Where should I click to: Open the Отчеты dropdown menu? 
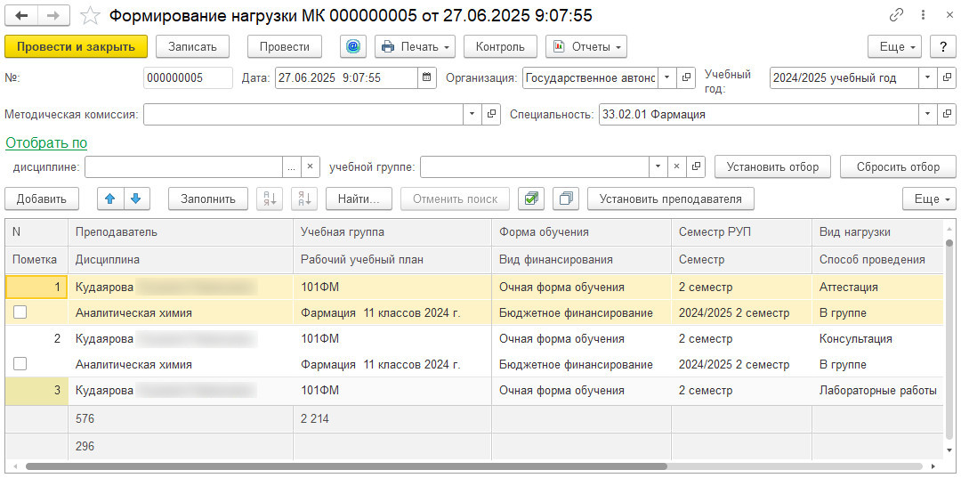[585, 46]
